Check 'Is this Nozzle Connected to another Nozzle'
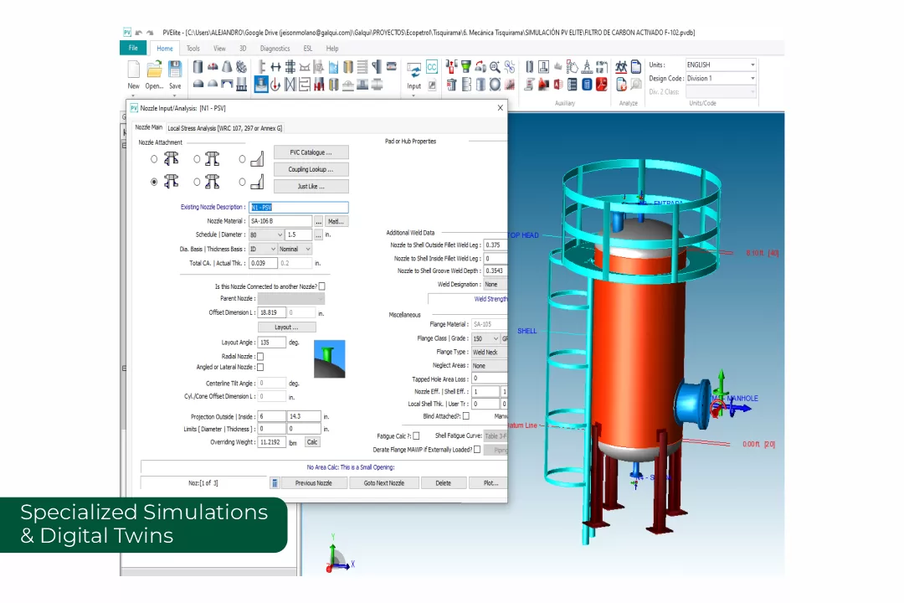The width and height of the screenshot is (904, 603). [322, 286]
